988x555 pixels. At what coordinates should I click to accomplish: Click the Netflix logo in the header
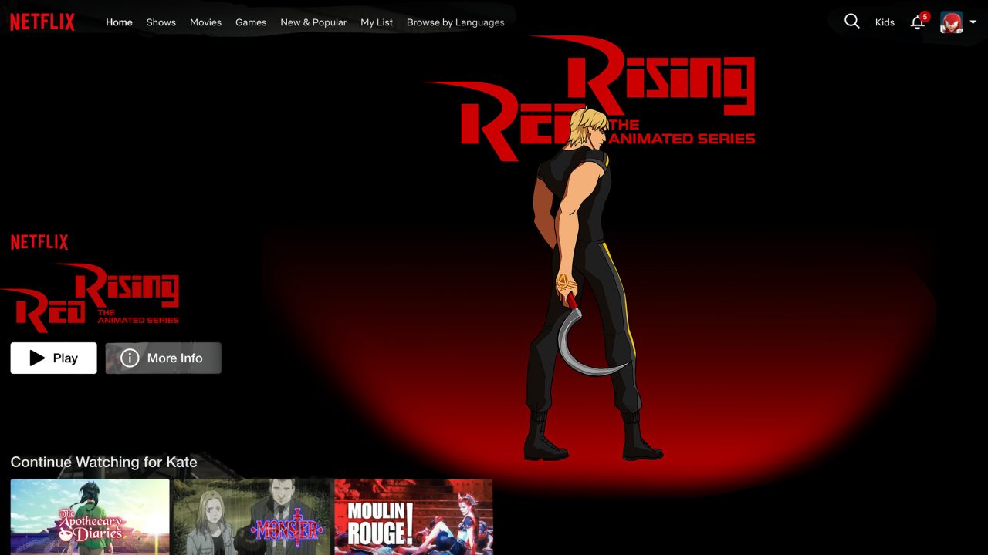pos(42,22)
